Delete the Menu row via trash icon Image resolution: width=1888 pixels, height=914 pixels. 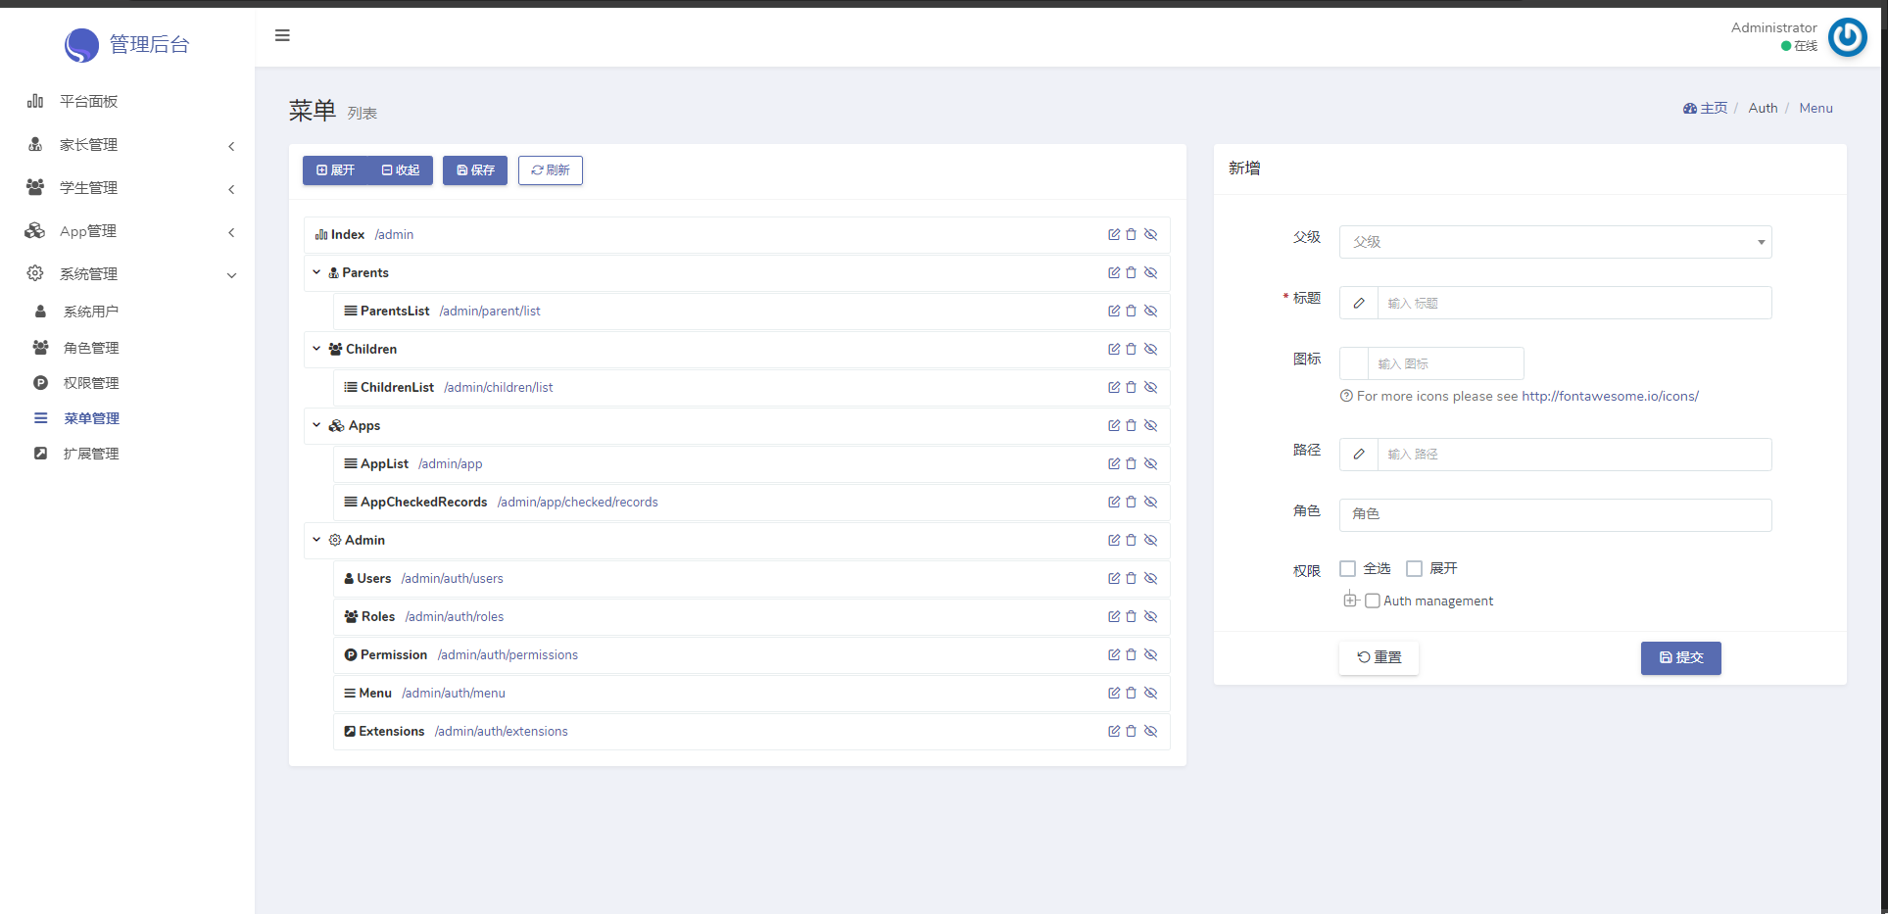[1131, 694]
